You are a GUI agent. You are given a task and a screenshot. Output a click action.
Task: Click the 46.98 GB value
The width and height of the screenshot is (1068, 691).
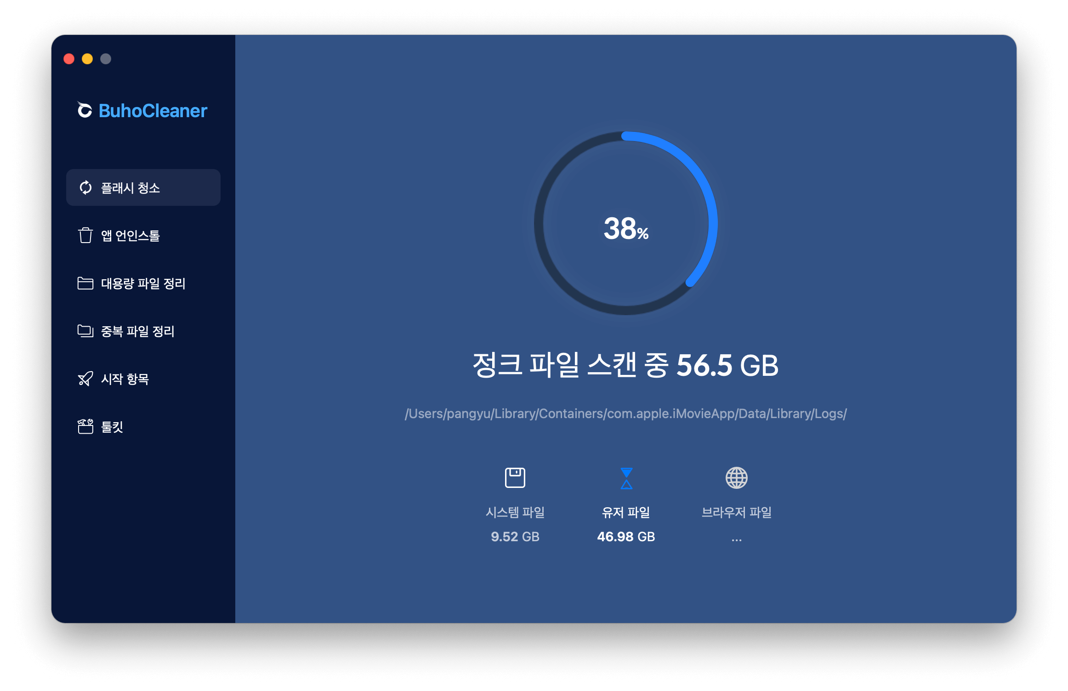point(626,537)
